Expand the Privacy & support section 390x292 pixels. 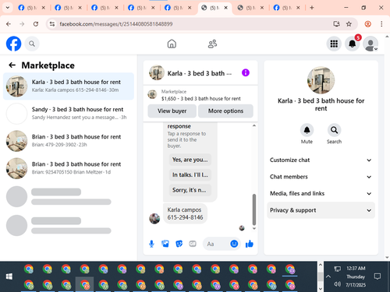(321, 210)
